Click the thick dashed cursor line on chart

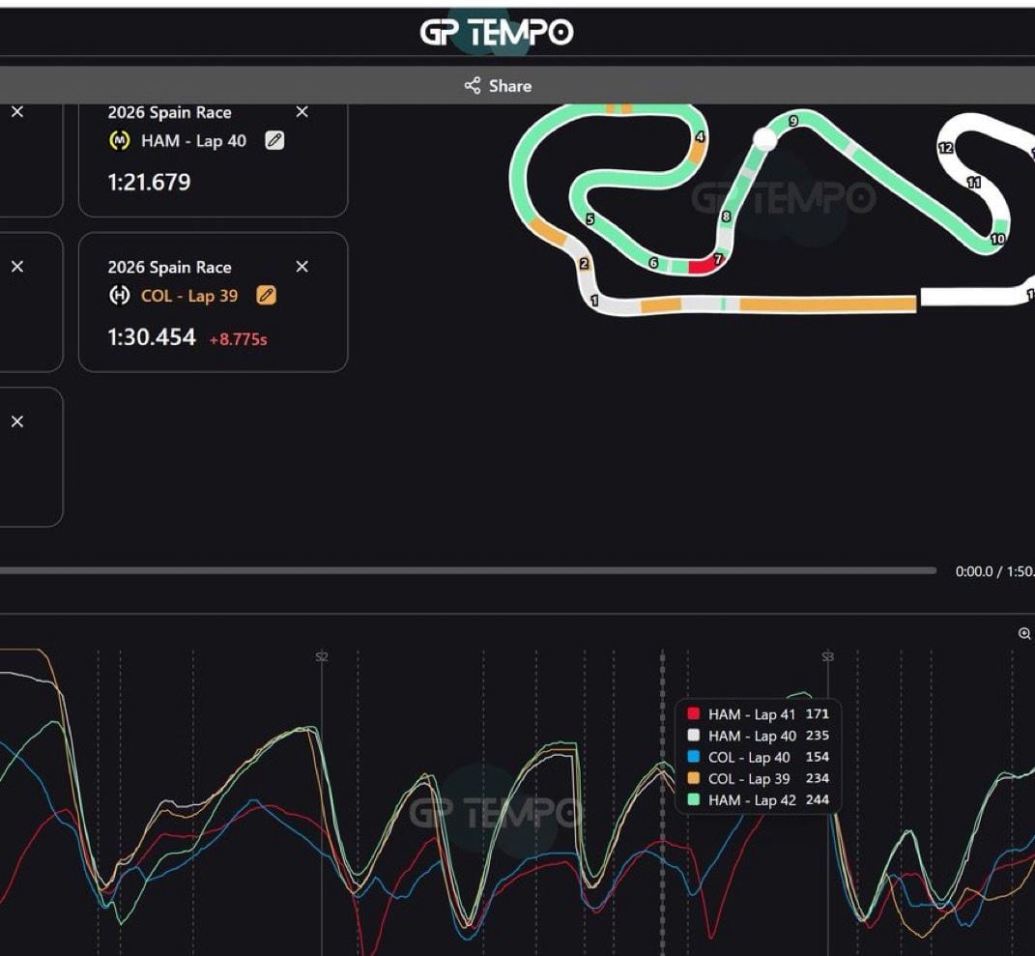pos(663,802)
